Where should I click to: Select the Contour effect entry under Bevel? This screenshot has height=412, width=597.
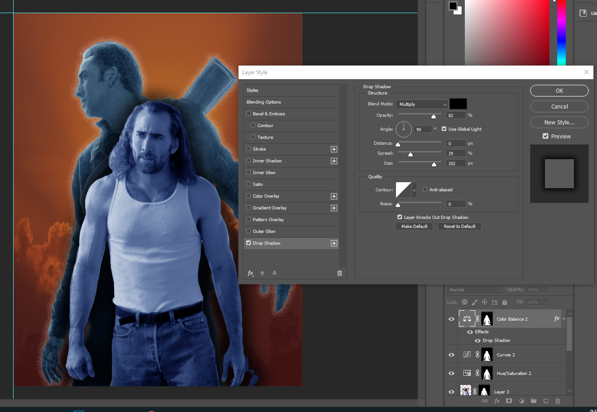pyautogui.click(x=291, y=126)
